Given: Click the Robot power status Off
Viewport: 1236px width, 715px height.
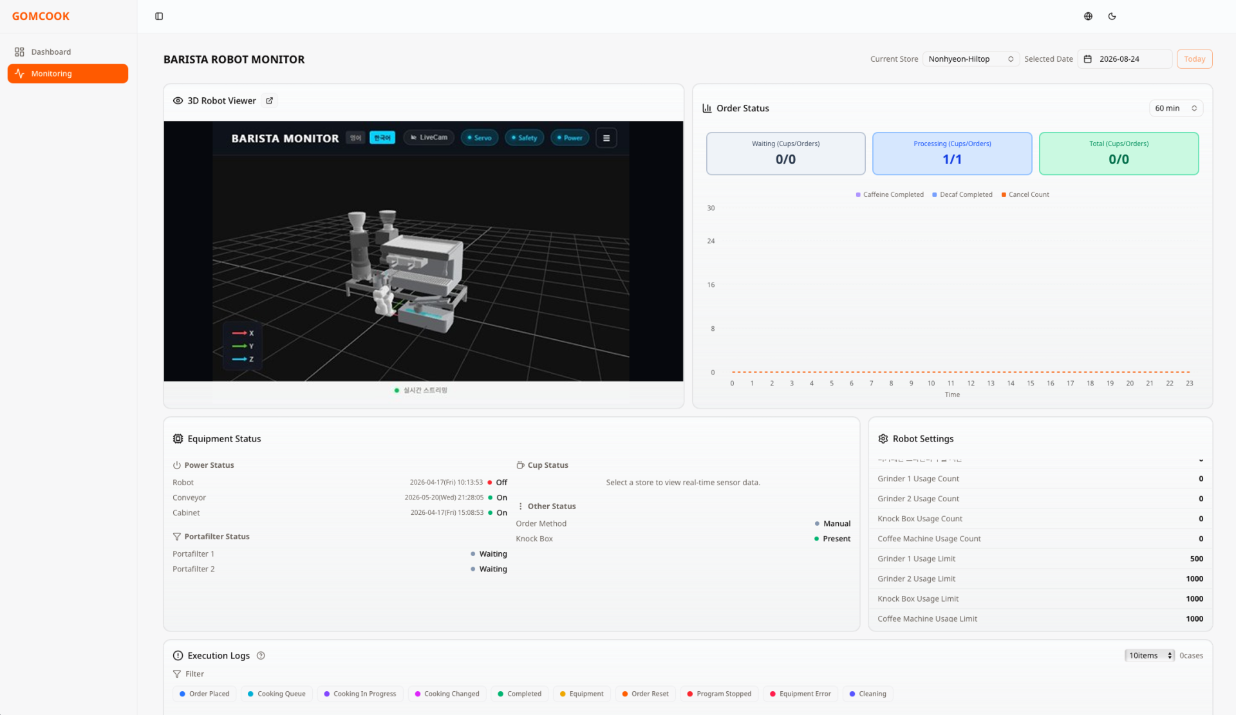Looking at the screenshot, I should 497,482.
